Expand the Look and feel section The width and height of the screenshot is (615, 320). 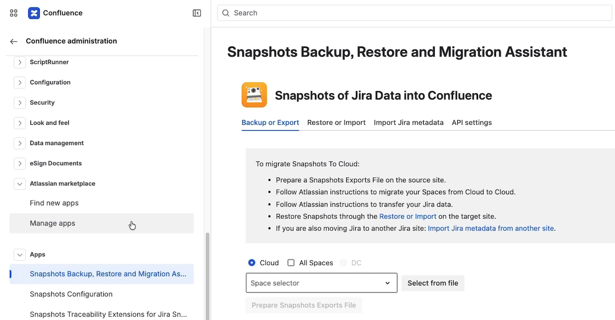(x=19, y=123)
